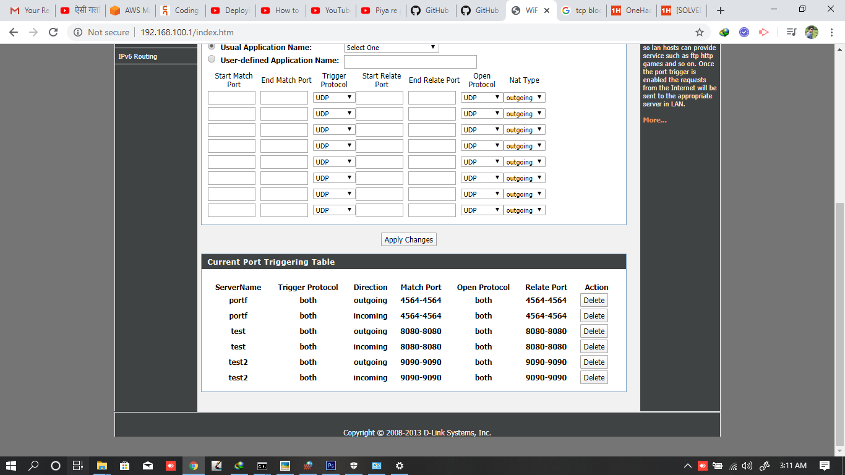Open the media control playlist icon
Image resolution: width=845 pixels, height=475 pixels.
tap(791, 32)
